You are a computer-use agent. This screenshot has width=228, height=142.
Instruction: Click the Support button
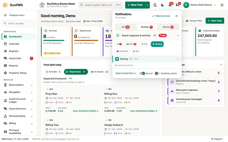(x=217, y=139)
